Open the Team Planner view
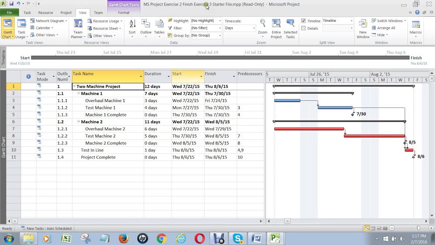The image size is (435, 245). 78,29
